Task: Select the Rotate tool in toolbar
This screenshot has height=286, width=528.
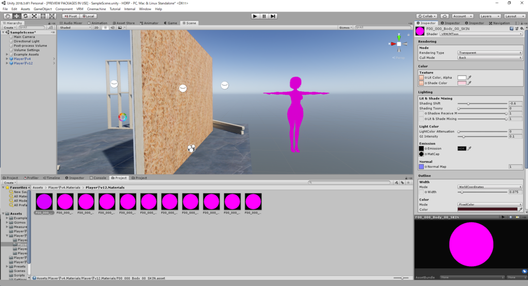Action: click(25, 16)
